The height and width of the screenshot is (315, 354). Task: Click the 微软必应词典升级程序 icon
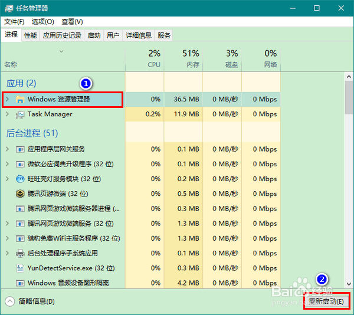20,164
